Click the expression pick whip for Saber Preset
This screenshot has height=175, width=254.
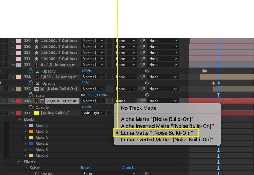click(x=147, y=173)
